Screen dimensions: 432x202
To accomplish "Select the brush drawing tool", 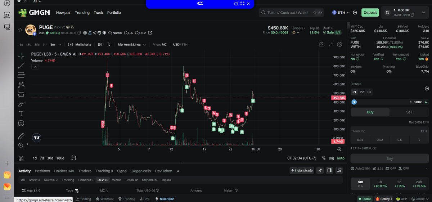I will [x=21, y=104].
